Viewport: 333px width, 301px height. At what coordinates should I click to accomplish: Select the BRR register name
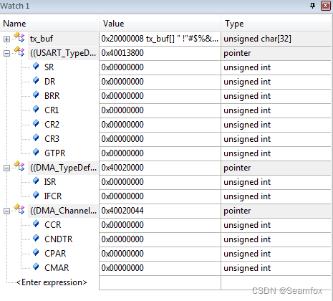pyautogui.click(x=52, y=96)
